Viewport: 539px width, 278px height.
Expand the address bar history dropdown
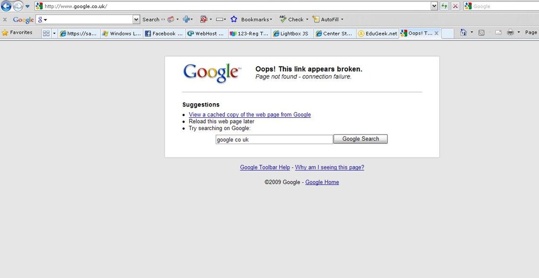coord(434,6)
